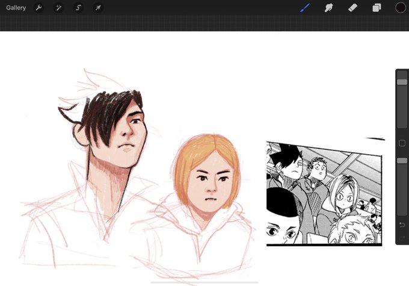
Task: Activate the Transform arrow tool
Action: click(98, 8)
